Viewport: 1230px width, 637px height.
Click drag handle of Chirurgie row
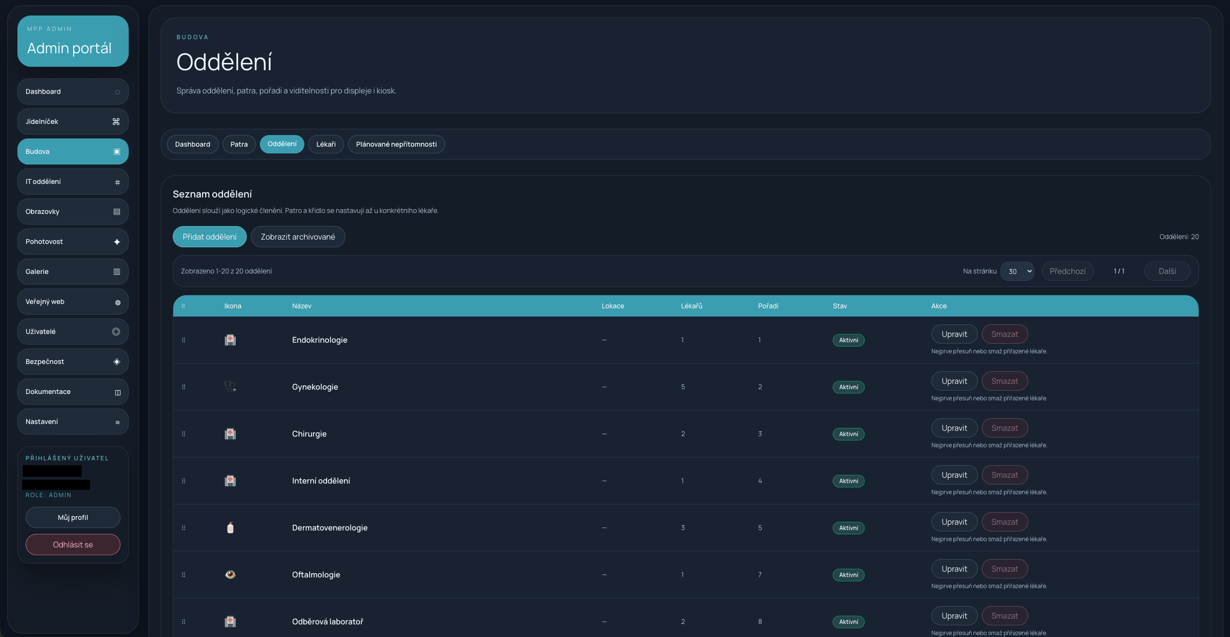pos(183,434)
